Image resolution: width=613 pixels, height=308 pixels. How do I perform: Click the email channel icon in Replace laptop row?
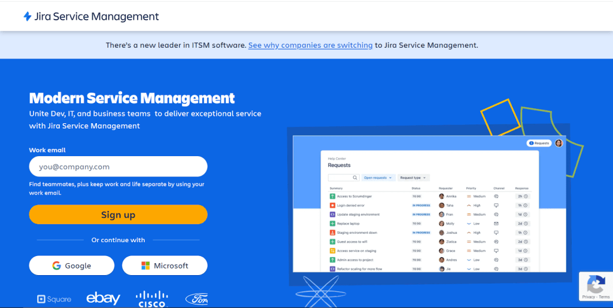pos(496,224)
